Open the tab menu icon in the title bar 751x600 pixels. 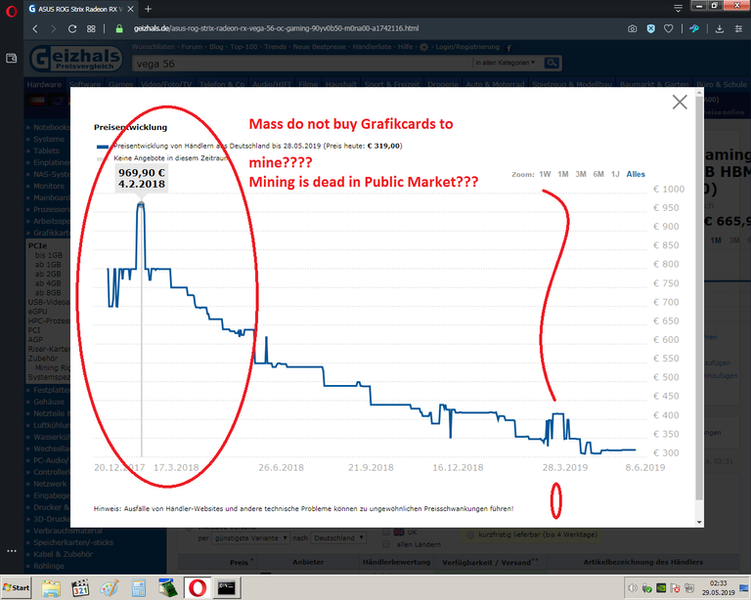pos(678,8)
